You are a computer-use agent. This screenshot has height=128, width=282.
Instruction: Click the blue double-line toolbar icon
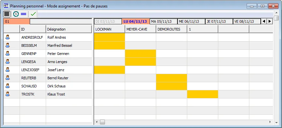tap(24, 14)
